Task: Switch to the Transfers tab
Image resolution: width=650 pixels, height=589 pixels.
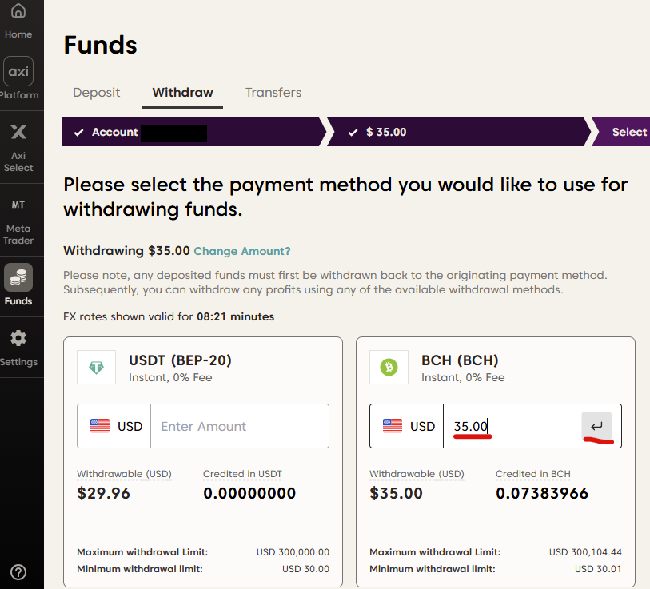Action: click(x=273, y=93)
